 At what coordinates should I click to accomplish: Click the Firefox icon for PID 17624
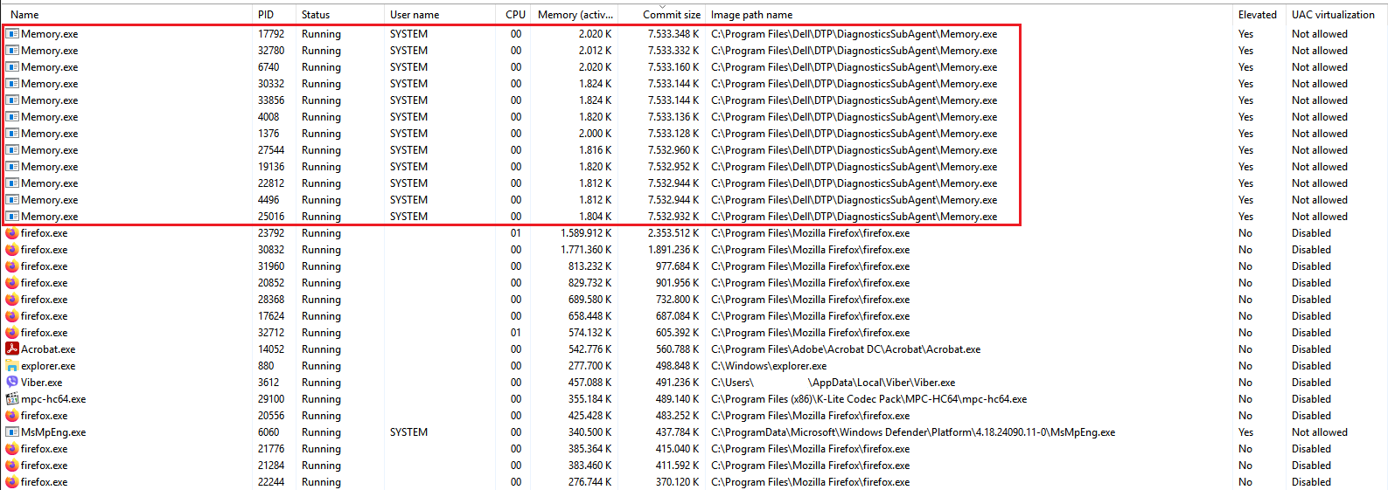tap(12, 316)
